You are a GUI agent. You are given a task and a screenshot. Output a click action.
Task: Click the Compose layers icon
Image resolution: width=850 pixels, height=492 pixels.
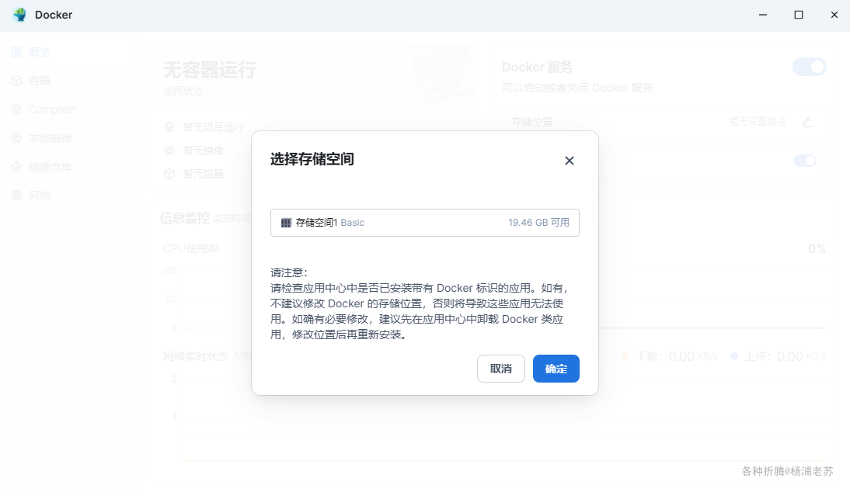coord(16,109)
